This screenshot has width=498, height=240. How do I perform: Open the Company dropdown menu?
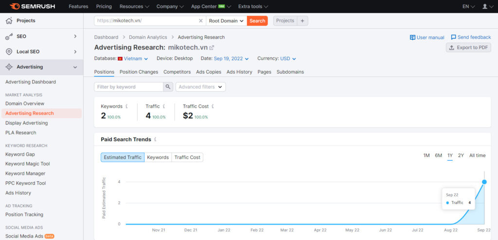pos(170,6)
